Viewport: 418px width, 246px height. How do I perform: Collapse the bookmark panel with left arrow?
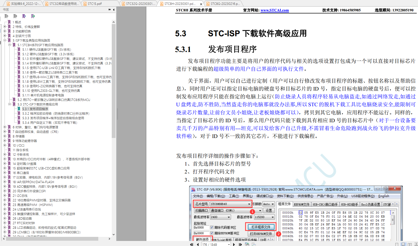(114, 10)
